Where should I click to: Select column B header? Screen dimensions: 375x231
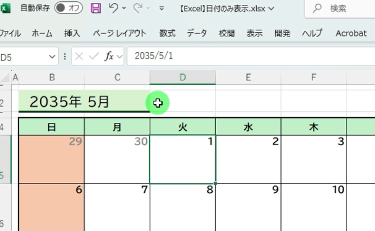tap(51, 77)
